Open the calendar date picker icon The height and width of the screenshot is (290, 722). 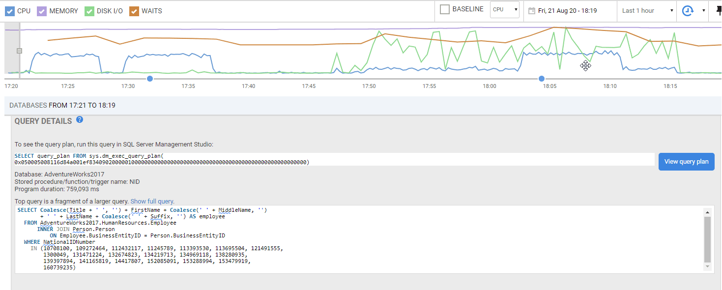[x=531, y=10]
